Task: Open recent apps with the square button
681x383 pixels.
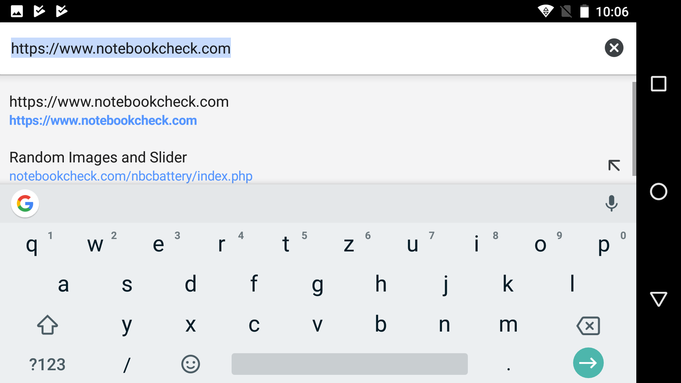Action: point(658,84)
